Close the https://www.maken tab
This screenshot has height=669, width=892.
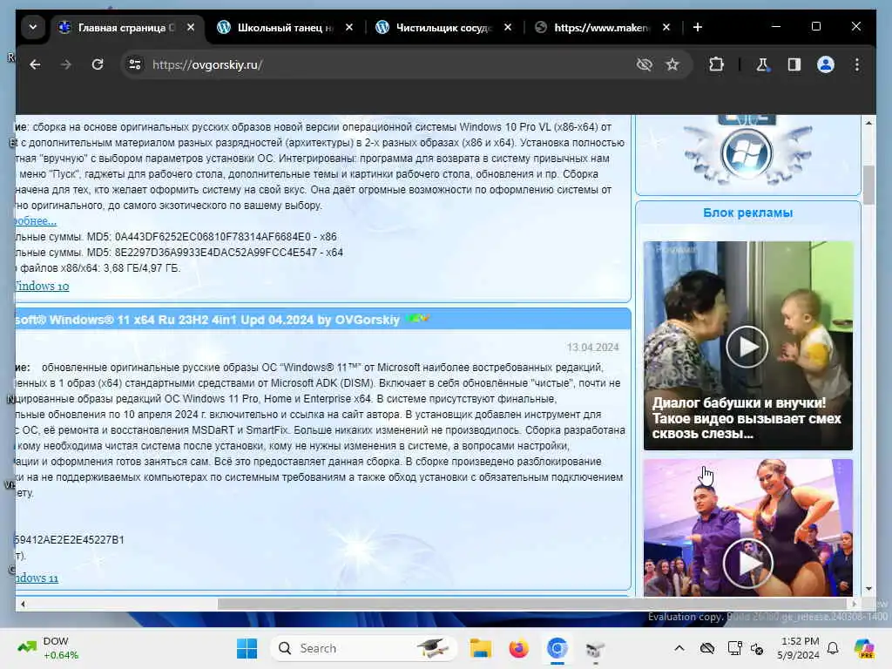point(666,27)
